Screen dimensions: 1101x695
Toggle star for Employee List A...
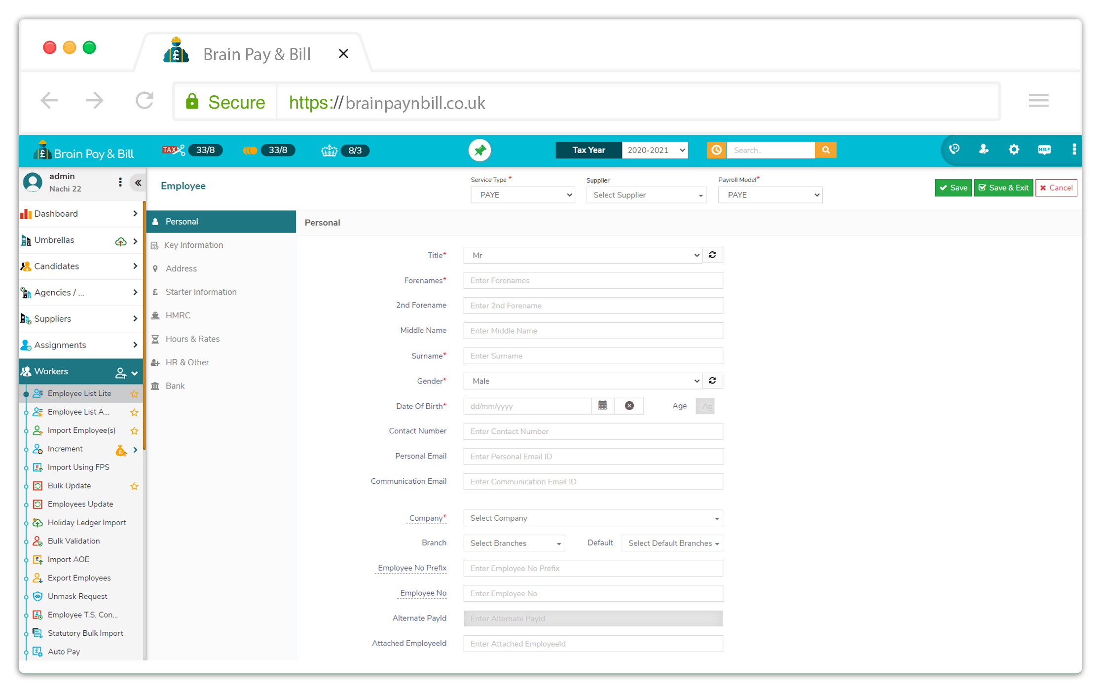click(x=134, y=412)
